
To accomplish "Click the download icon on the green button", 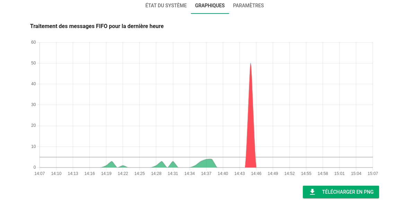I will click(x=313, y=192).
